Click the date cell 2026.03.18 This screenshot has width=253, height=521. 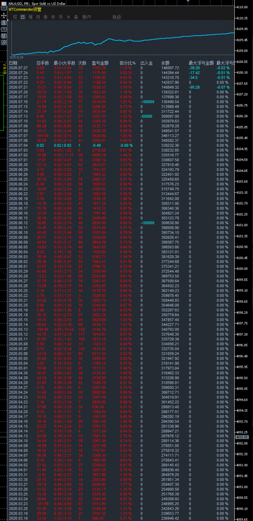[x=18, y=518]
